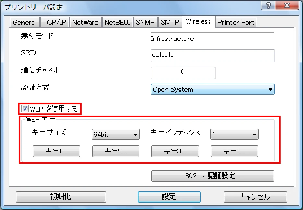Click the キー2... button
The width and height of the screenshot is (303, 210).
coord(116,151)
